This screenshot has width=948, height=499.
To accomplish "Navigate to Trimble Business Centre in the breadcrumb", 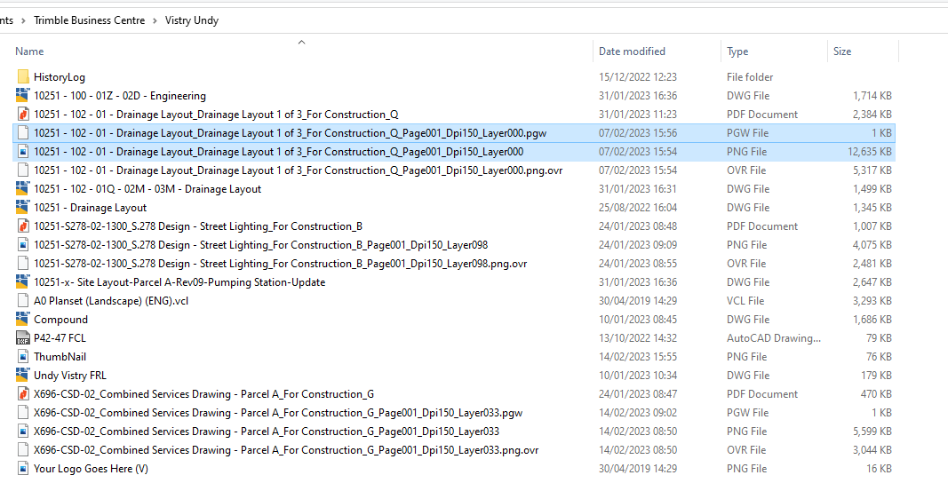I will click(x=89, y=20).
